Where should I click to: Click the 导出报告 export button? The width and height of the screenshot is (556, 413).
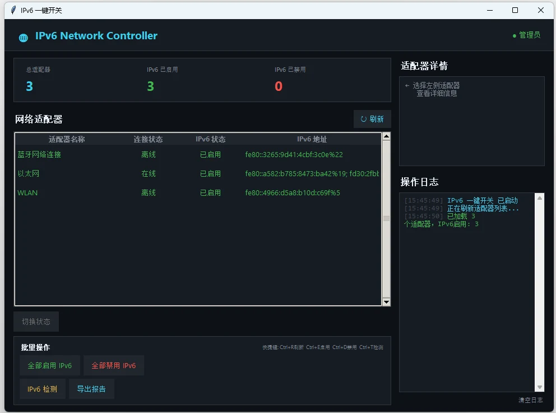click(91, 389)
